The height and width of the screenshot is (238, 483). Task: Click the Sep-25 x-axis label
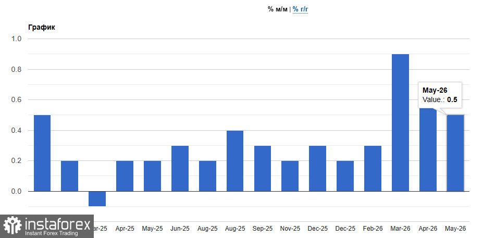[263, 229]
